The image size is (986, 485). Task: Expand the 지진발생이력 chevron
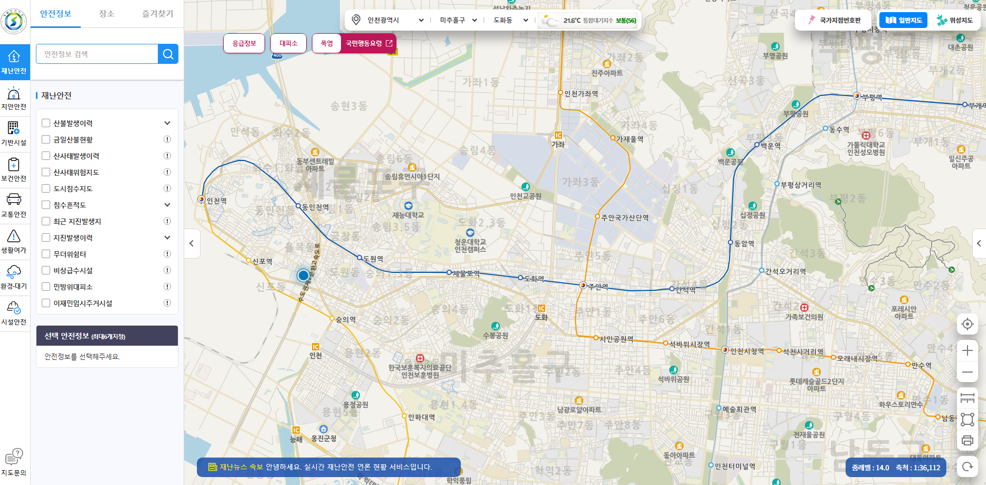[x=167, y=237]
